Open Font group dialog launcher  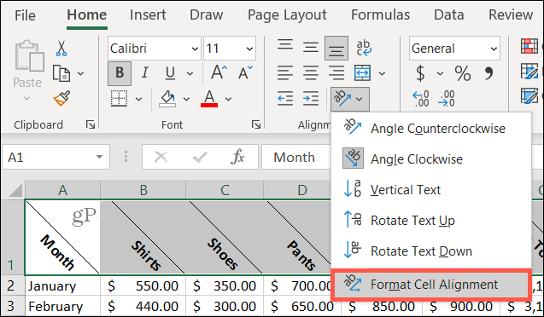coord(256,124)
